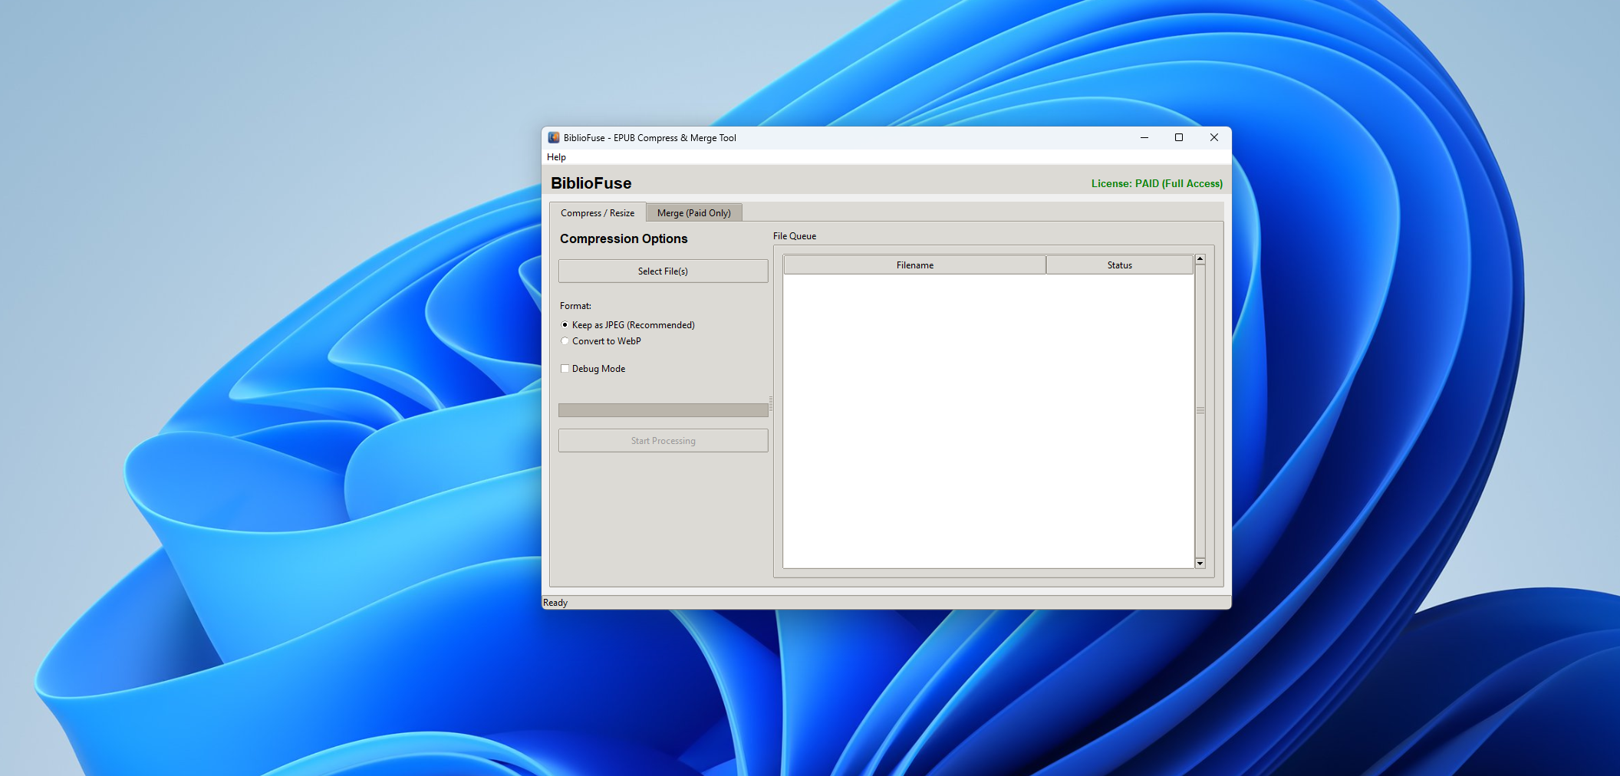Open the Help menu
Screen dimensions: 1620x776
[556, 156]
